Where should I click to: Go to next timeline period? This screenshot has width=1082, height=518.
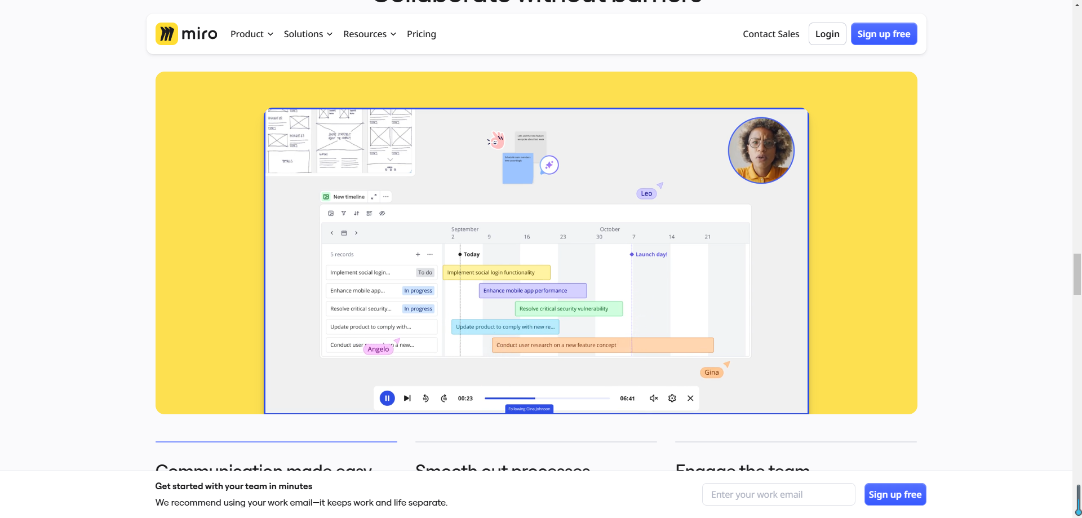(356, 233)
